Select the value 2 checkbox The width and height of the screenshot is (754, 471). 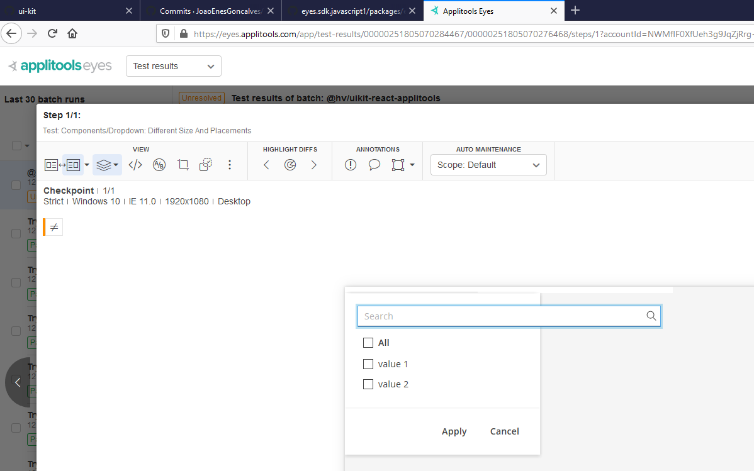(x=368, y=384)
